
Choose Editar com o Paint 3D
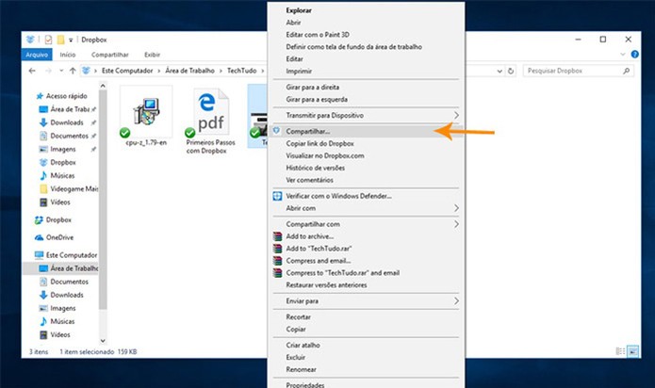click(318, 35)
